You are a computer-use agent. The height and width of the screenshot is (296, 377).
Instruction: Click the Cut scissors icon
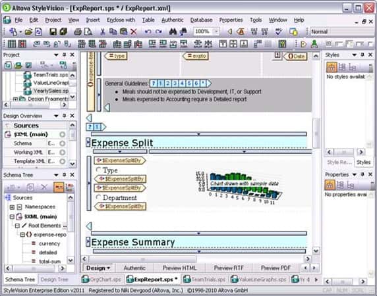pyautogui.click(x=103, y=32)
